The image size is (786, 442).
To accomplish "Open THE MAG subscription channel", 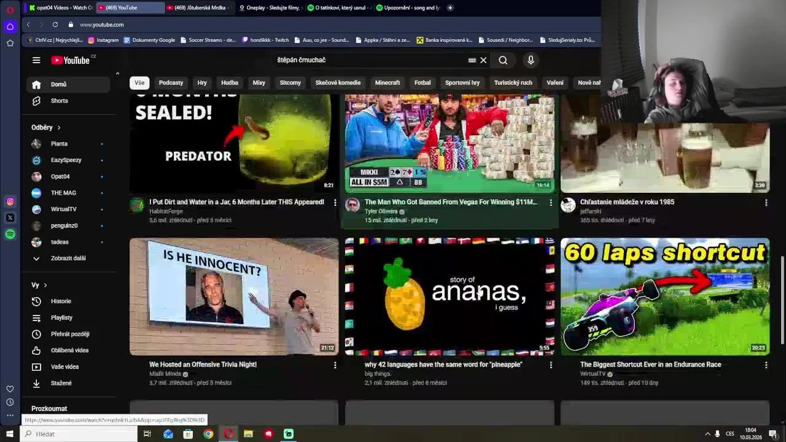I will click(x=68, y=193).
